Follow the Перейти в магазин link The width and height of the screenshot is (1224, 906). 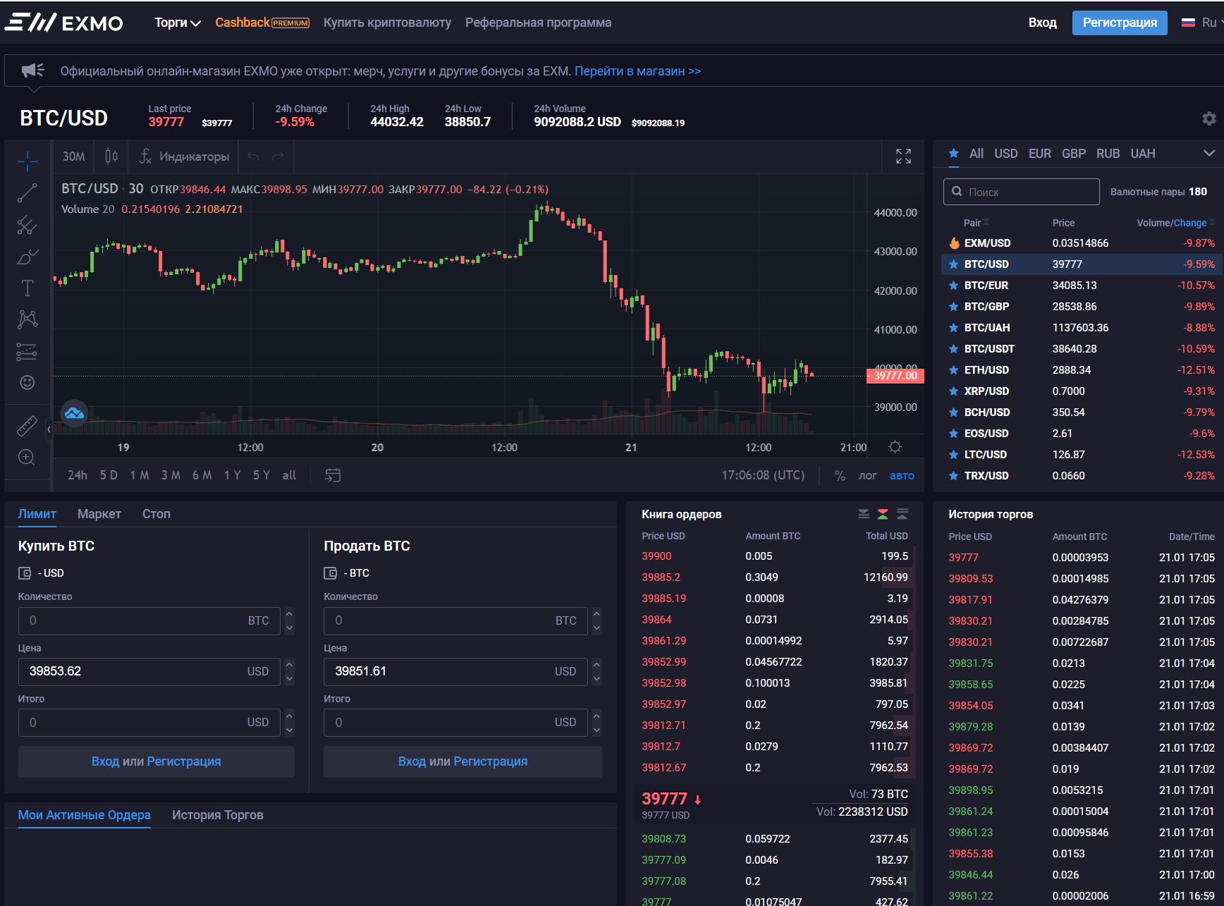(637, 71)
